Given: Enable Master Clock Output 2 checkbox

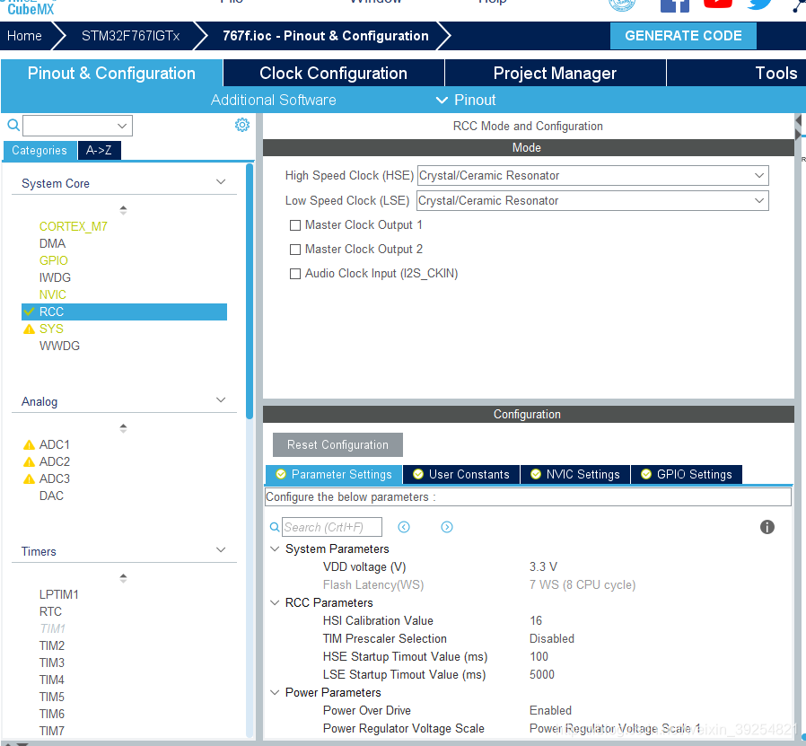Looking at the screenshot, I should [295, 250].
